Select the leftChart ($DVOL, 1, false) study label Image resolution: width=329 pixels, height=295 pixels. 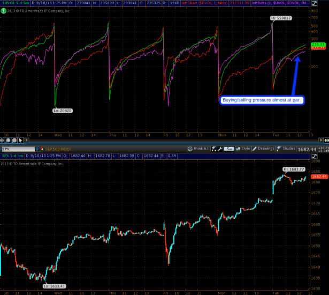click(x=204, y=3)
